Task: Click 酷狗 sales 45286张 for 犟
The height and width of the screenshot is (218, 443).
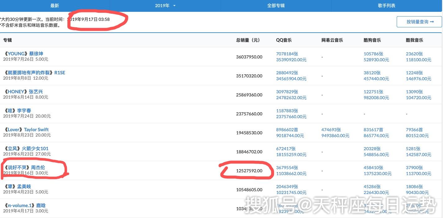Action: (x=372, y=187)
